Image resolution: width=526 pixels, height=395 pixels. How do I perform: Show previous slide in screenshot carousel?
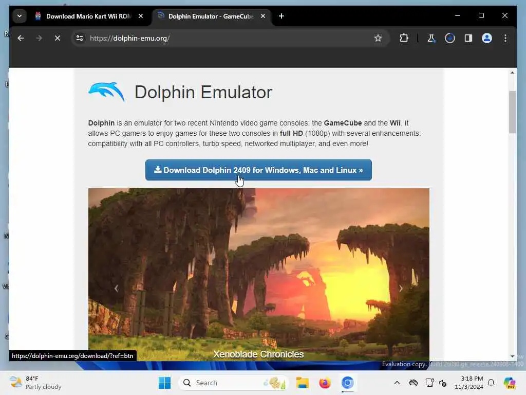coord(116,288)
